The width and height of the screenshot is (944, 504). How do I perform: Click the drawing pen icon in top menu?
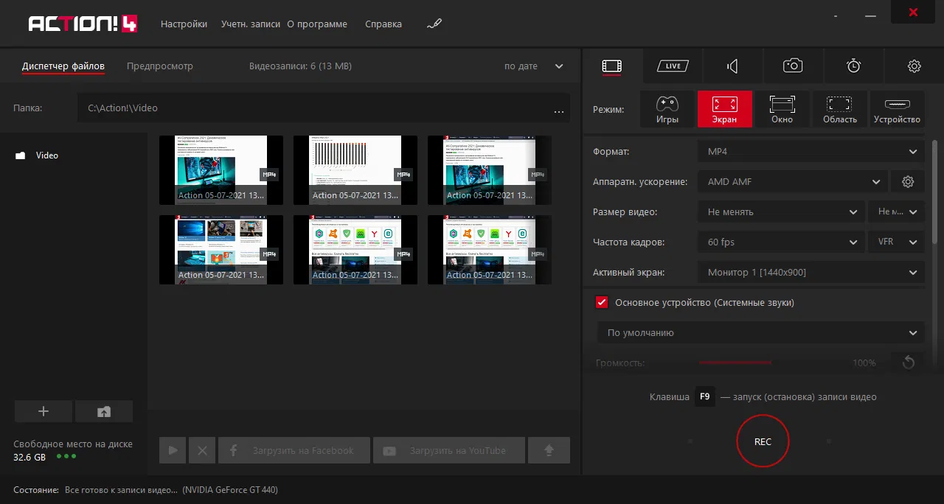(x=434, y=24)
